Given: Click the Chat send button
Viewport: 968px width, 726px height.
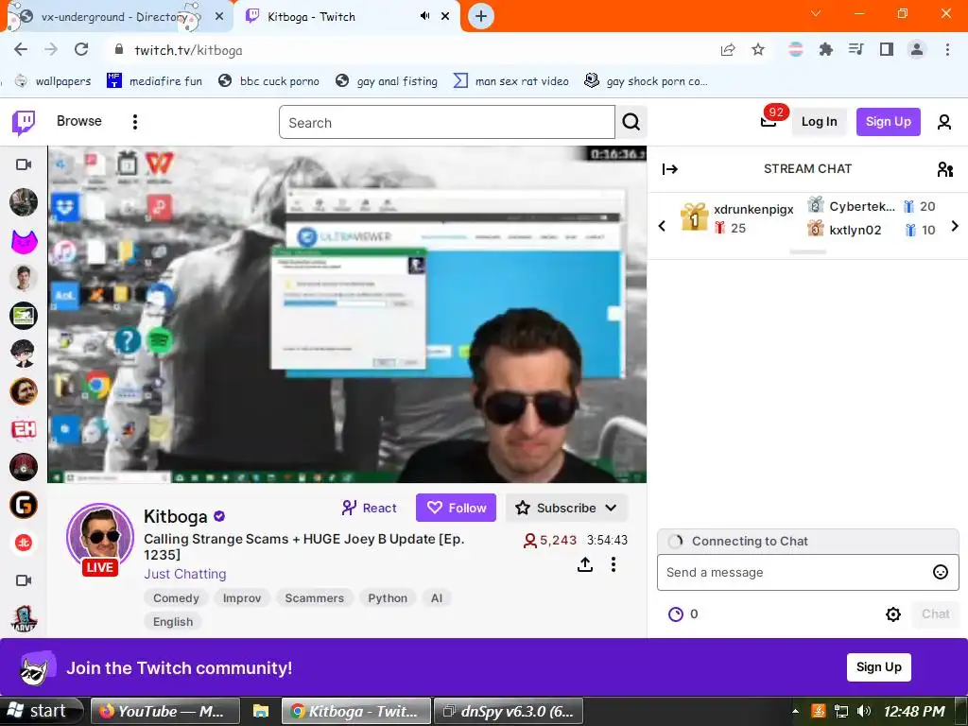Looking at the screenshot, I should tap(935, 614).
